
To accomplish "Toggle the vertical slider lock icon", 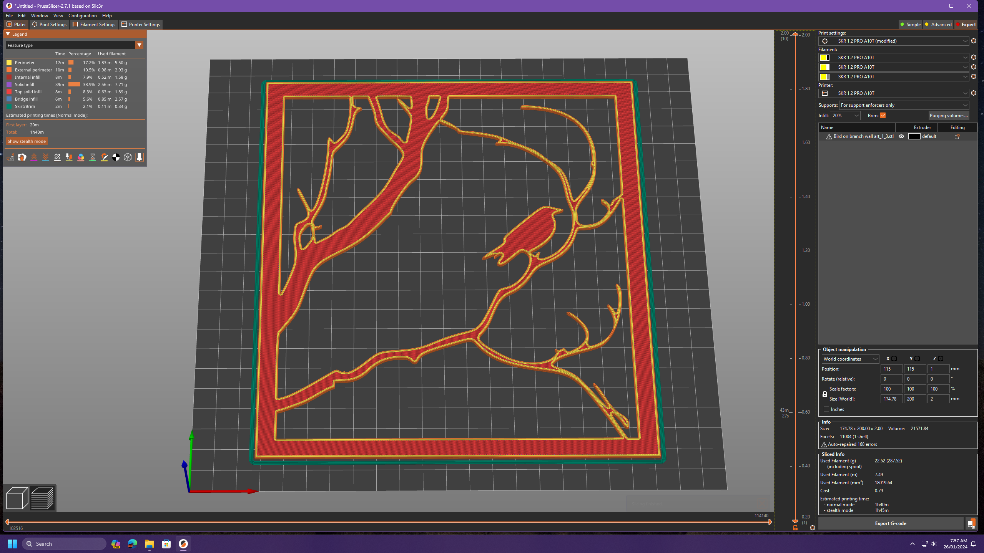I will tap(795, 528).
